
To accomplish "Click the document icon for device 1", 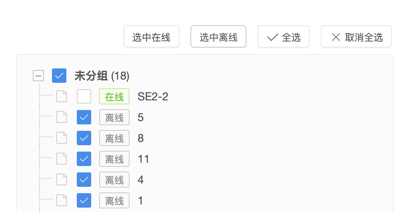I will tap(62, 200).
